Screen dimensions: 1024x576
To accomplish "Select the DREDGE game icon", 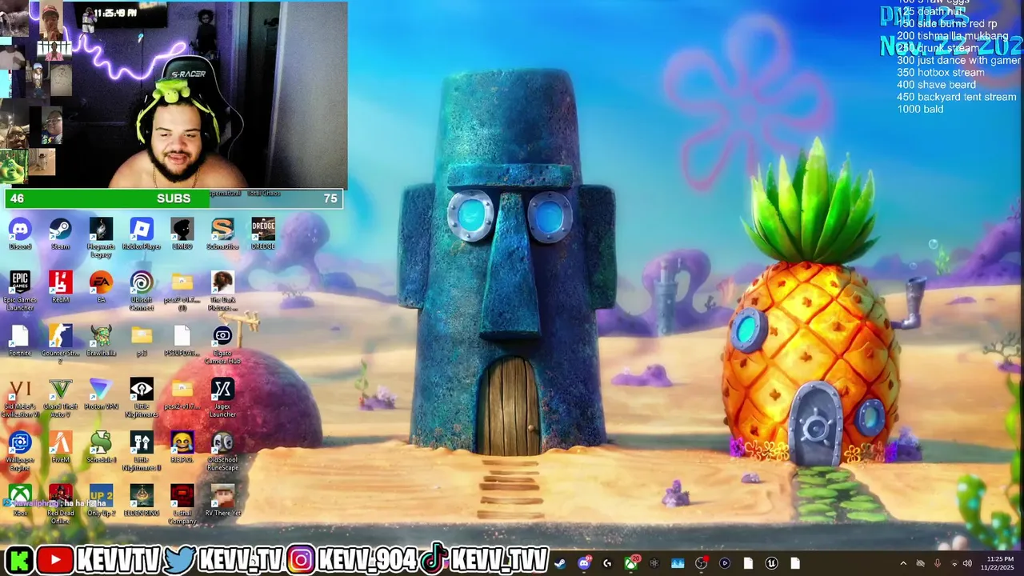I will [x=263, y=234].
